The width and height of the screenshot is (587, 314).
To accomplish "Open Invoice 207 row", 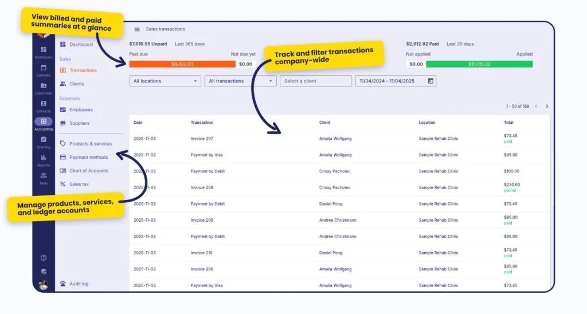I will (339, 139).
